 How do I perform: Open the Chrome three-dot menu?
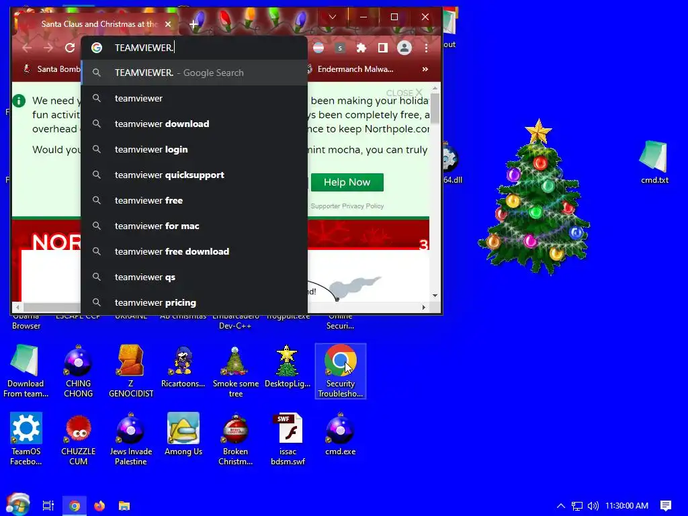pyautogui.click(x=426, y=48)
